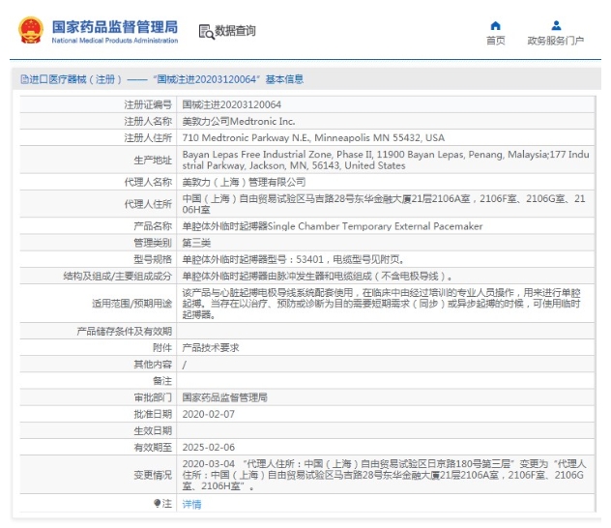Click the 产品名称 row label
The image size is (611, 528).
pos(153,226)
